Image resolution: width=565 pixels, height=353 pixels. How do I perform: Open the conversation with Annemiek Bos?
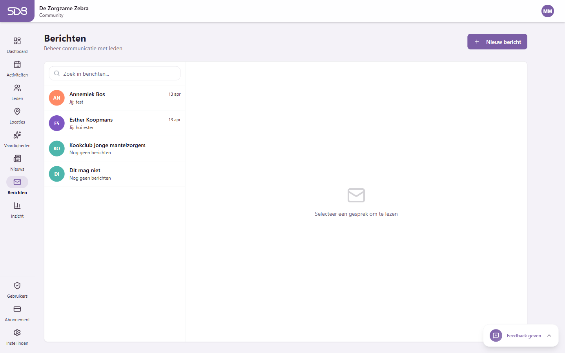click(115, 98)
